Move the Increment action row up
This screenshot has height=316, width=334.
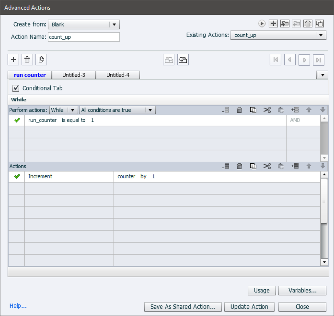click(x=308, y=166)
